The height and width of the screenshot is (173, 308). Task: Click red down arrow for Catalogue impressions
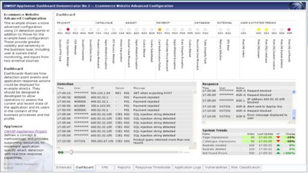[x=278, y=141]
